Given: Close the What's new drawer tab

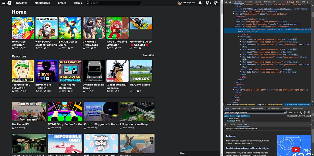Looking at the screenshot, I should coord(249,124).
